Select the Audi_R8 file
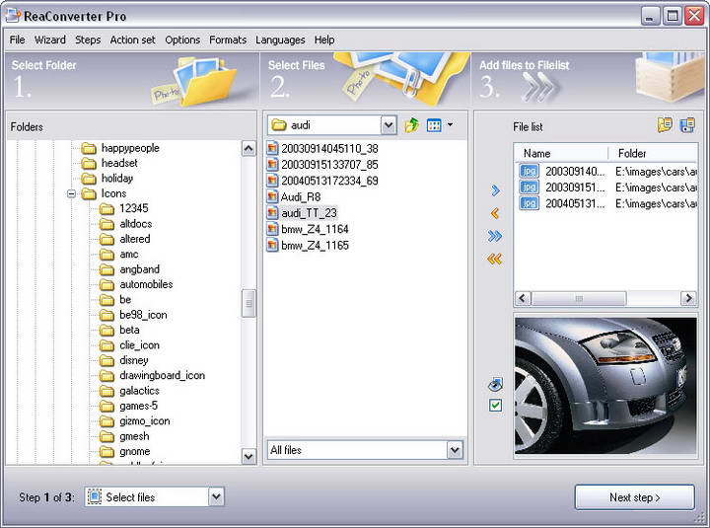Viewport: 710px width, 528px height. pyautogui.click(x=300, y=196)
